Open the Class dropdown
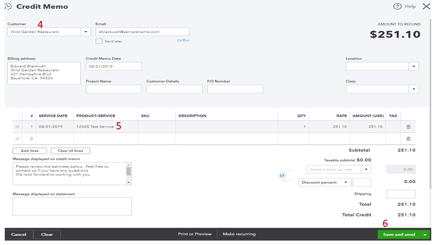This screenshot has width=436, height=245. [x=414, y=89]
